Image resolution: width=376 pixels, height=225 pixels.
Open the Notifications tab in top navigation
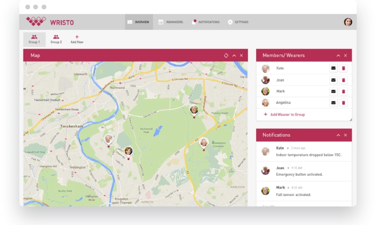[x=206, y=22]
